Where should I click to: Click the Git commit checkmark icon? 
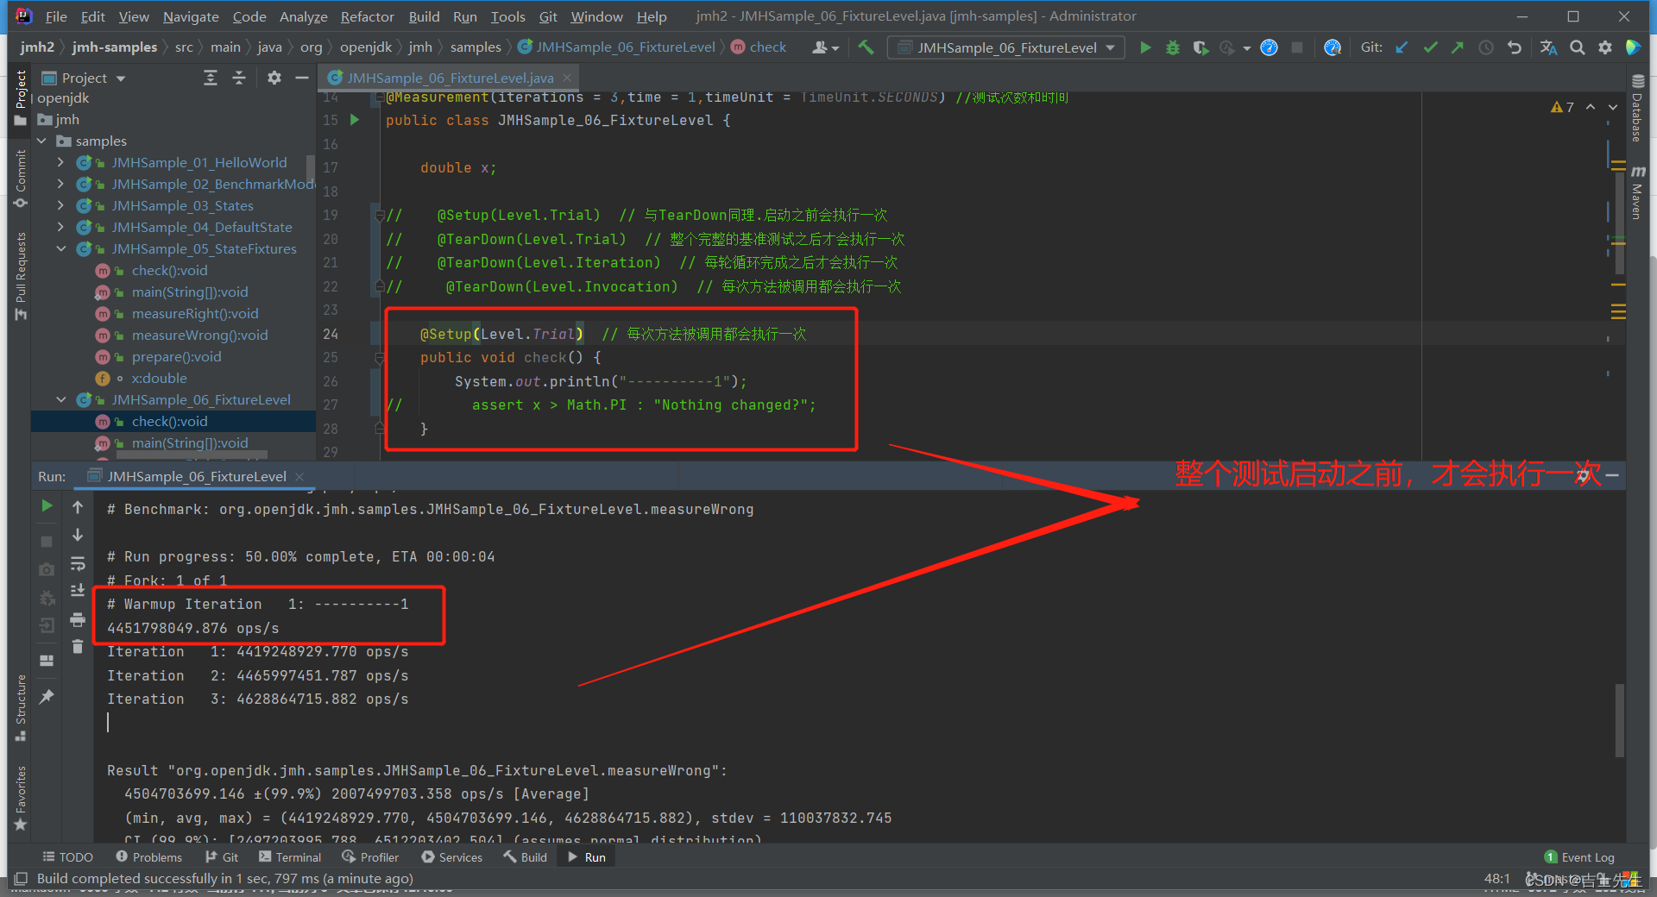pos(1430,47)
